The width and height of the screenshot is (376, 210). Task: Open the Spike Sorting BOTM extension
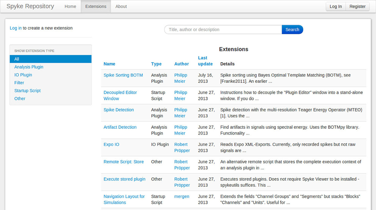tap(123, 75)
